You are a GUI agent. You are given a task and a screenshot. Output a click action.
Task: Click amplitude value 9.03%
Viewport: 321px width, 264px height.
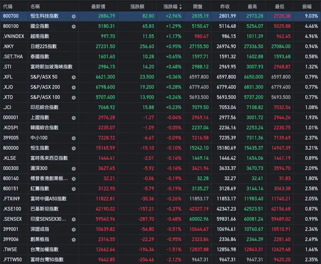point(311,16)
